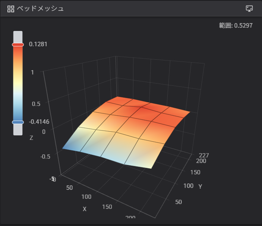Click the 150 tick on the X axis

coord(107,207)
